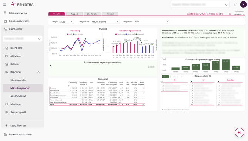Open the Velg måned dropdown Aktuell måned
This screenshot has width=248, height=141.
point(105,21)
